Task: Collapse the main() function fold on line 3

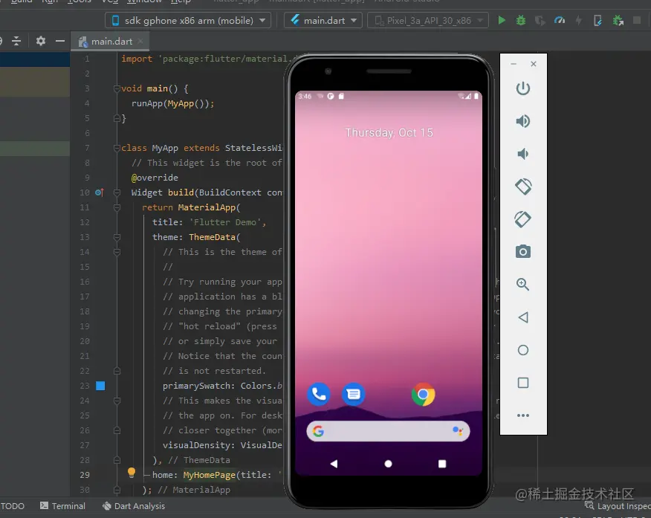Action: [x=117, y=88]
